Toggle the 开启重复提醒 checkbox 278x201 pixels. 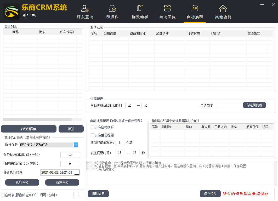92,135
